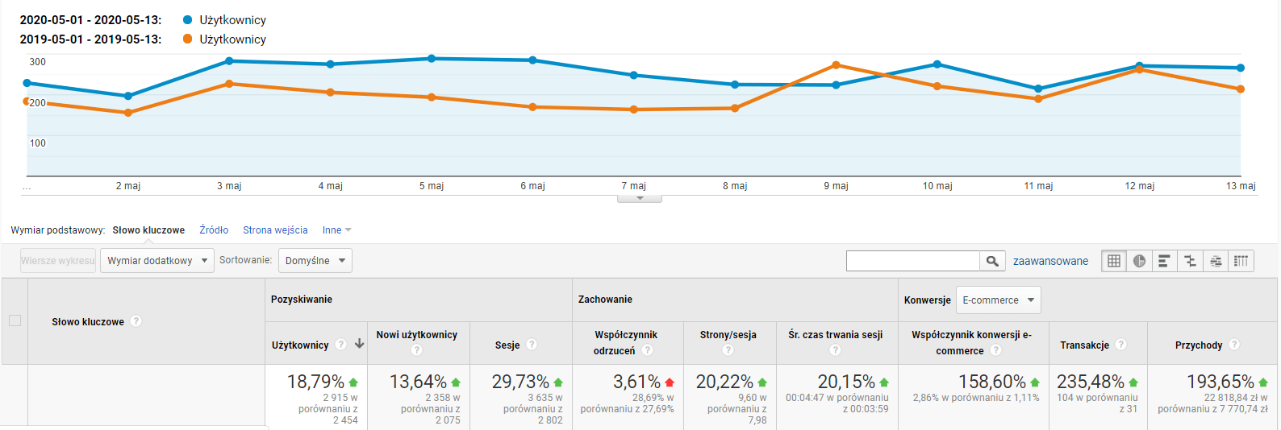Click the table search input field
This screenshot has height=430, width=1281.
[x=912, y=261]
